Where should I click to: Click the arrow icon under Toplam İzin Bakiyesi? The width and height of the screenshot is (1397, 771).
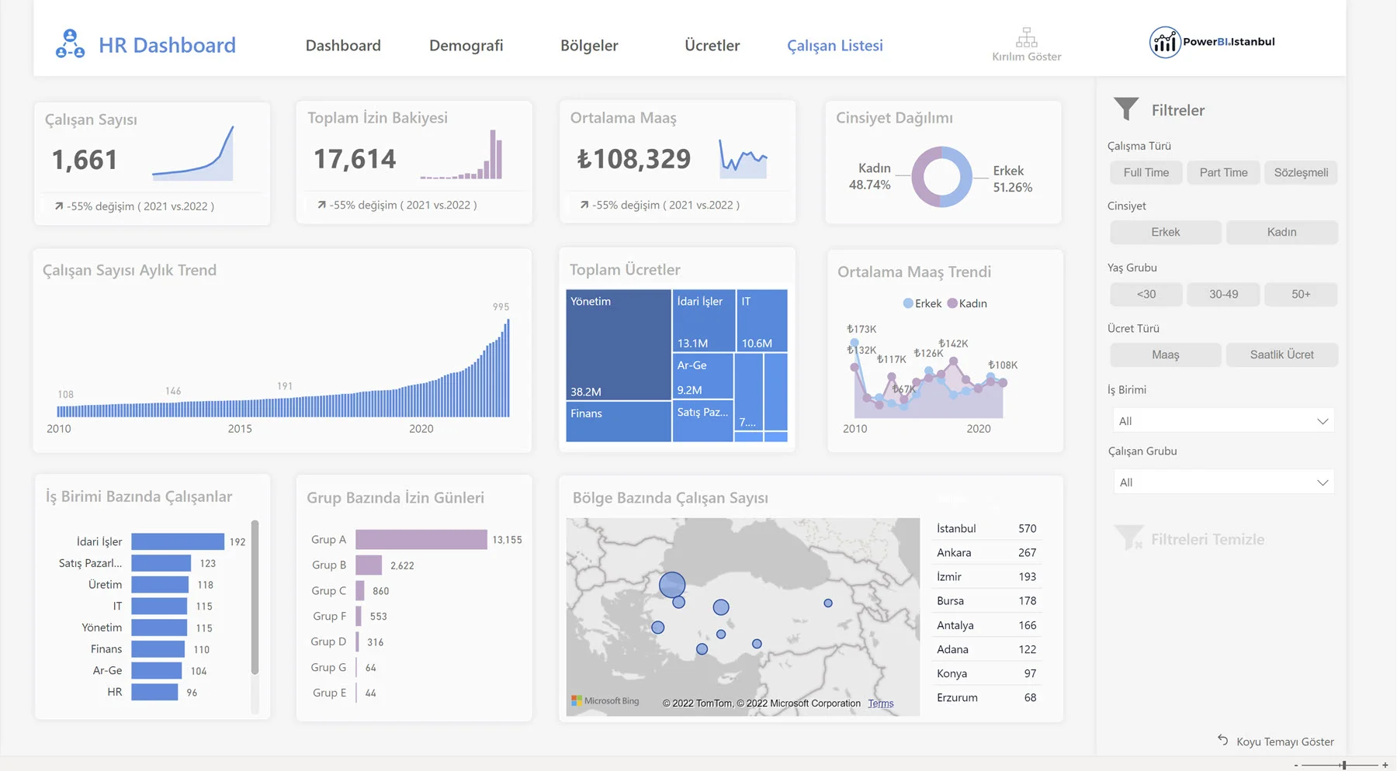[321, 205]
